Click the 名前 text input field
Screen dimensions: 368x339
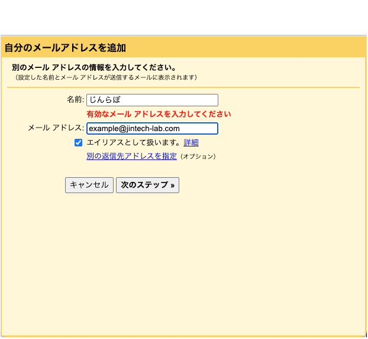click(152, 100)
